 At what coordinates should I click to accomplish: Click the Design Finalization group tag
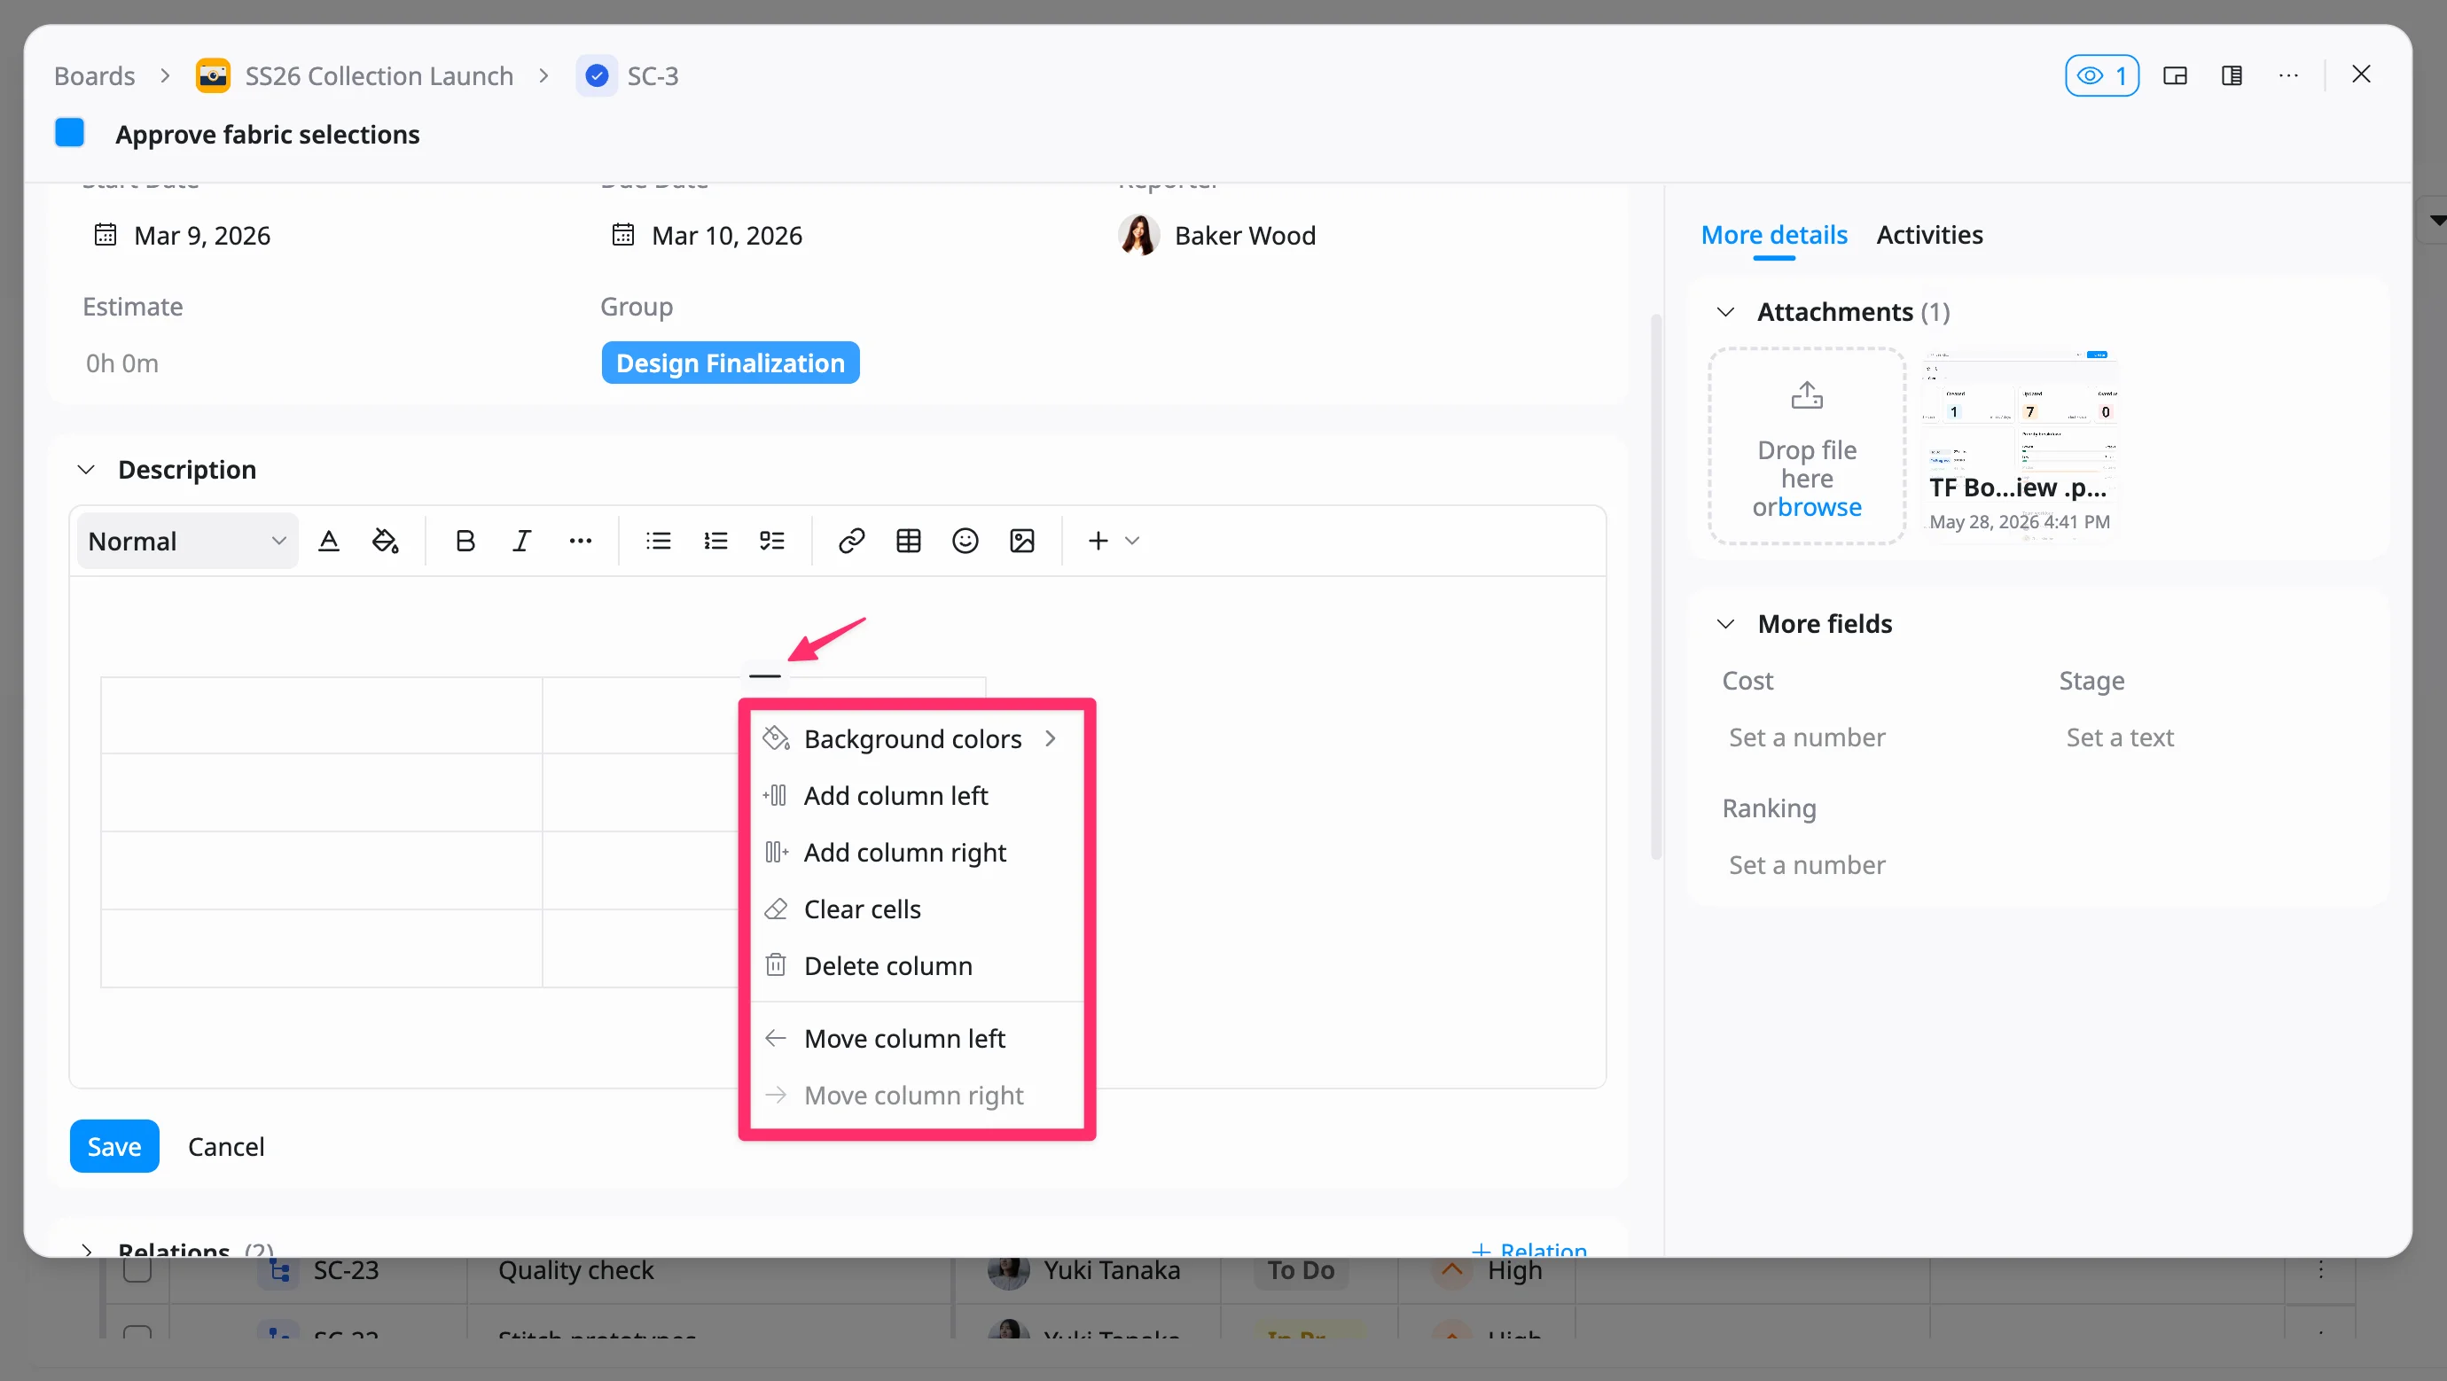click(730, 363)
